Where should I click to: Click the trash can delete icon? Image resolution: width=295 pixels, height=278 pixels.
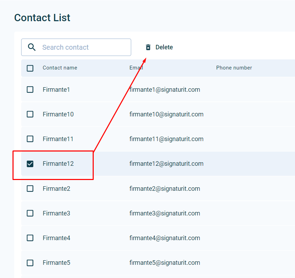coord(148,47)
